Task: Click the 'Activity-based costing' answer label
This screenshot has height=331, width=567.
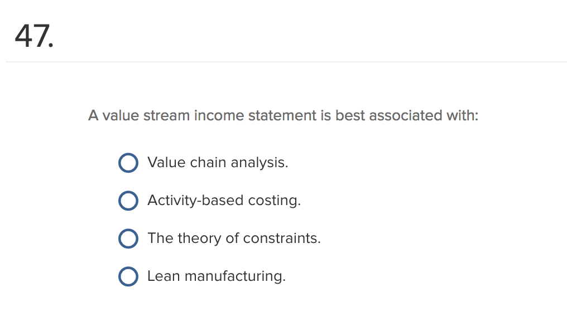Action: (224, 201)
